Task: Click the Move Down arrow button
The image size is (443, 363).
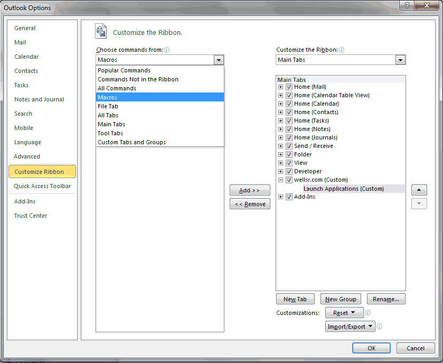Action: pyautogui.click(x=419, y=203)
